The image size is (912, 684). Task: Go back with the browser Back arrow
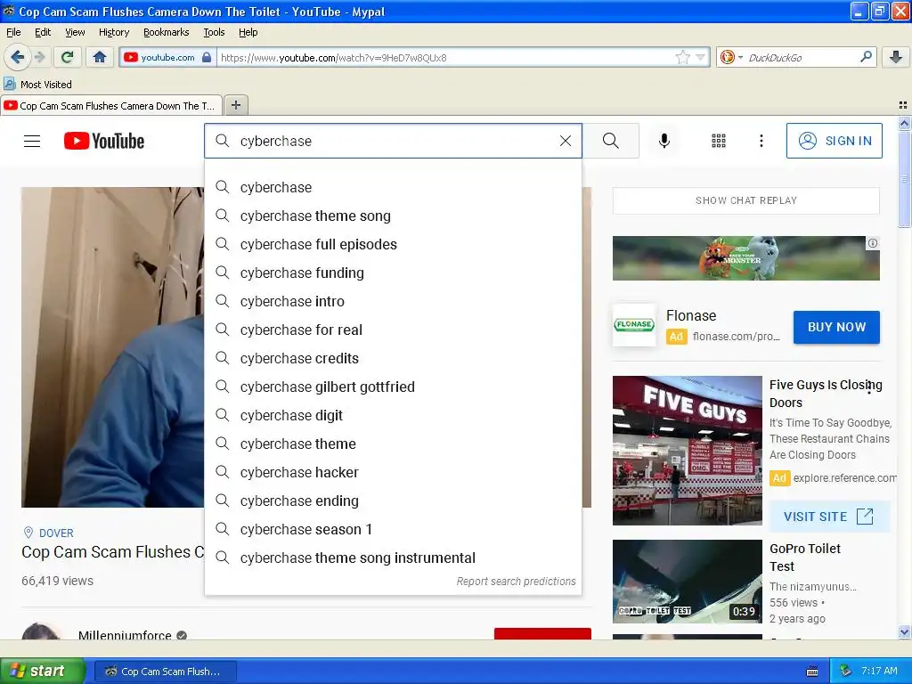[x=17, y=57]
